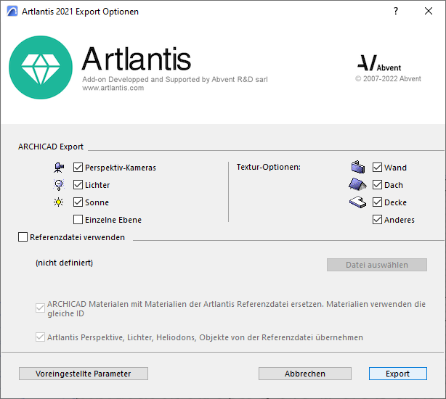
Task: Click the green Artlantis diamond logo
Action: (41, 67)
